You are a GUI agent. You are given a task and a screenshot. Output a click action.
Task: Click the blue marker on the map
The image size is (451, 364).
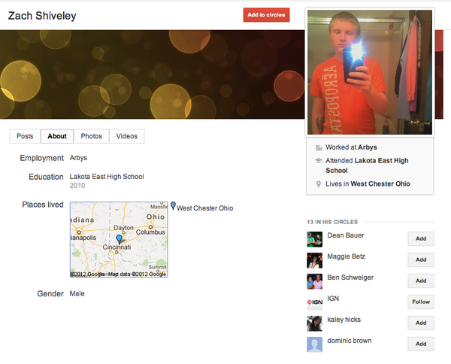[x=119, y=239]
